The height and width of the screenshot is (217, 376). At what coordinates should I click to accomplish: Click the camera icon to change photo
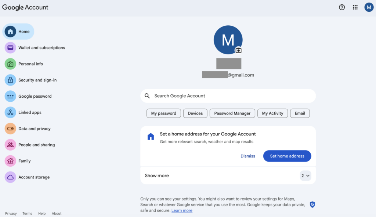pos(238,50)
